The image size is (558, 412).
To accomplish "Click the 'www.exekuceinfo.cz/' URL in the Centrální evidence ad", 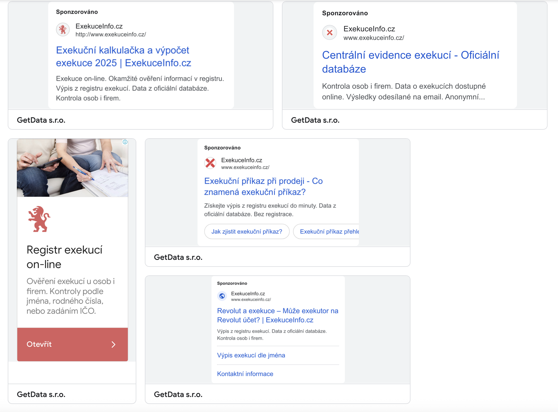I will click(x=374, y=38).
